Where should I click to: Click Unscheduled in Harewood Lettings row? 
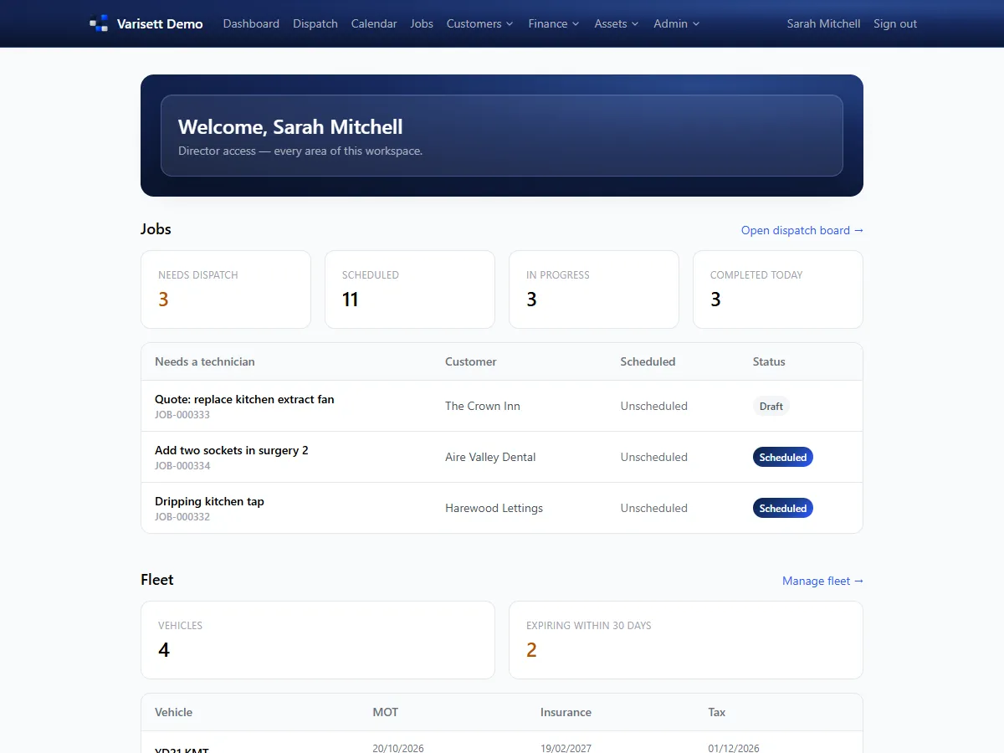(x=654, y=508)
